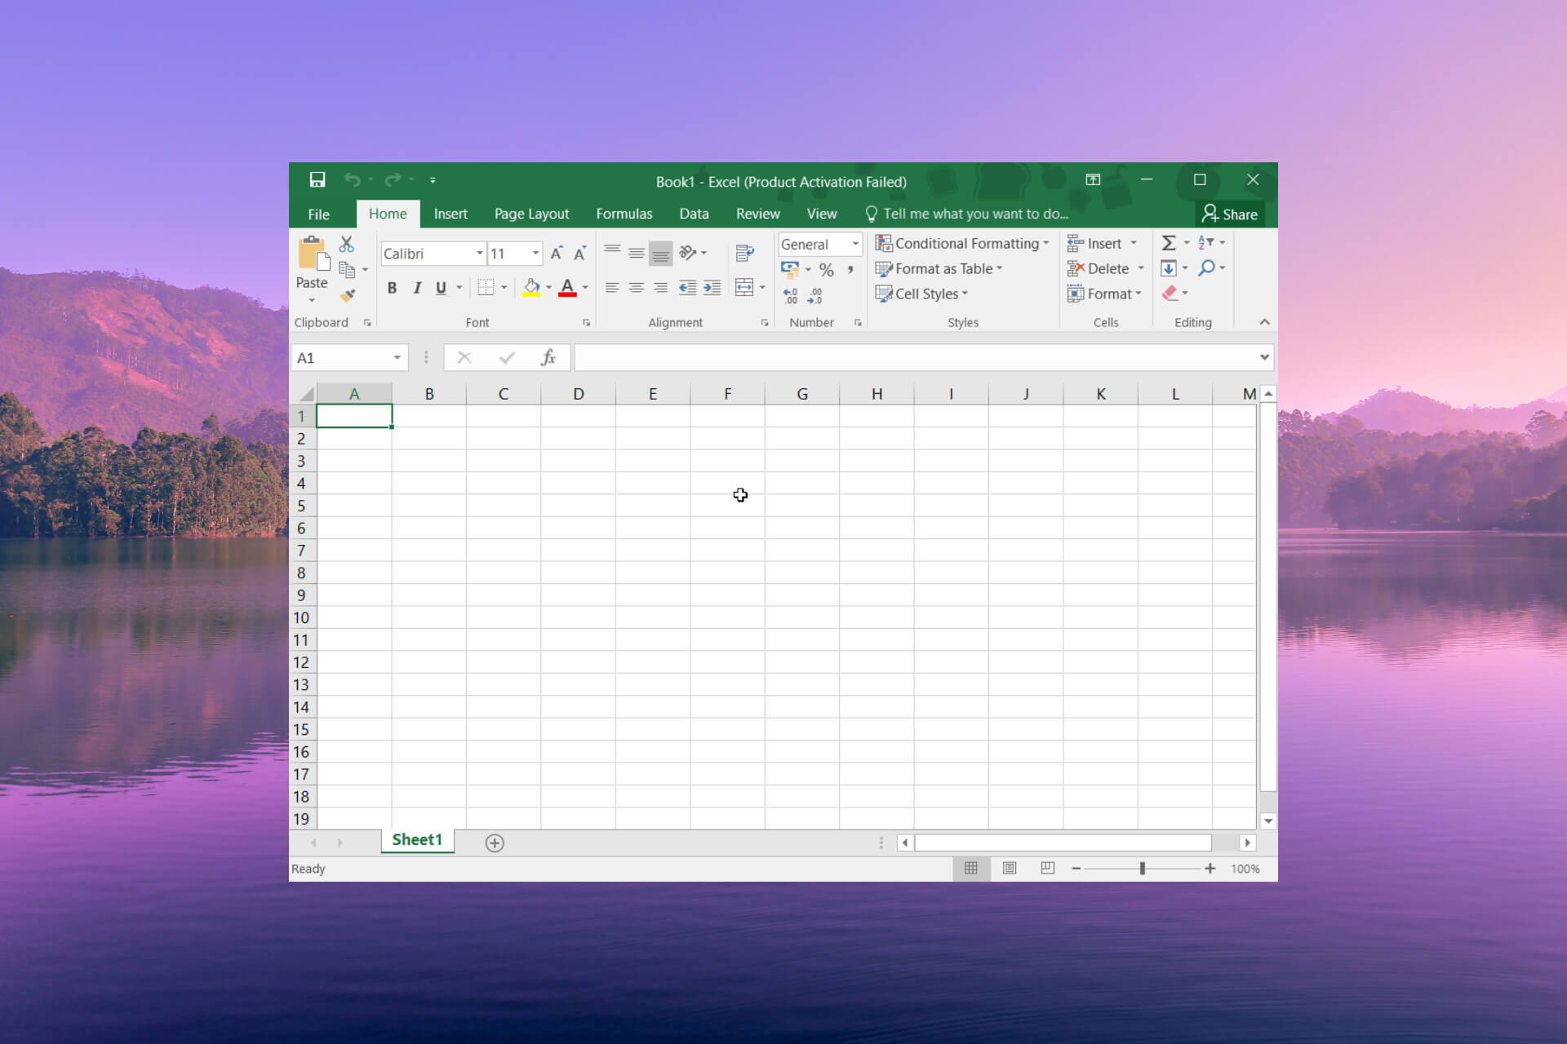
Task: Click the Cut scissors icon
Action: (x=347, y=244)
